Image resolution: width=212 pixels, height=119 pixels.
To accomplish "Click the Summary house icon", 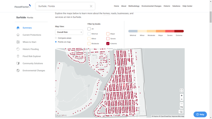I will coord(18,28).
